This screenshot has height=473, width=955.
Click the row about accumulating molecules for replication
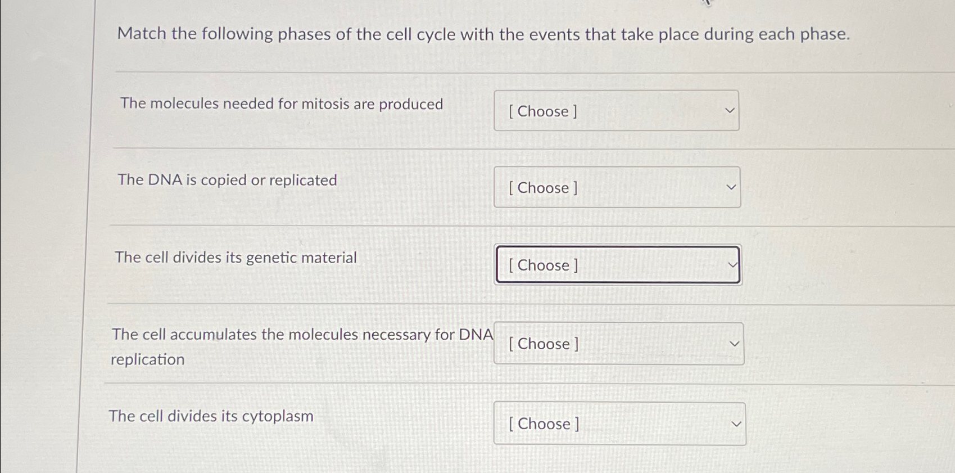302,346
